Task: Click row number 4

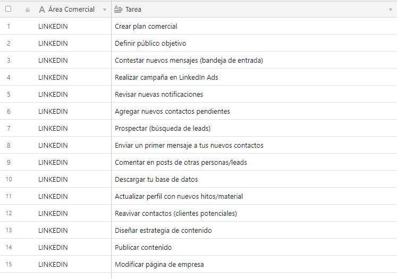Action: 9,77
